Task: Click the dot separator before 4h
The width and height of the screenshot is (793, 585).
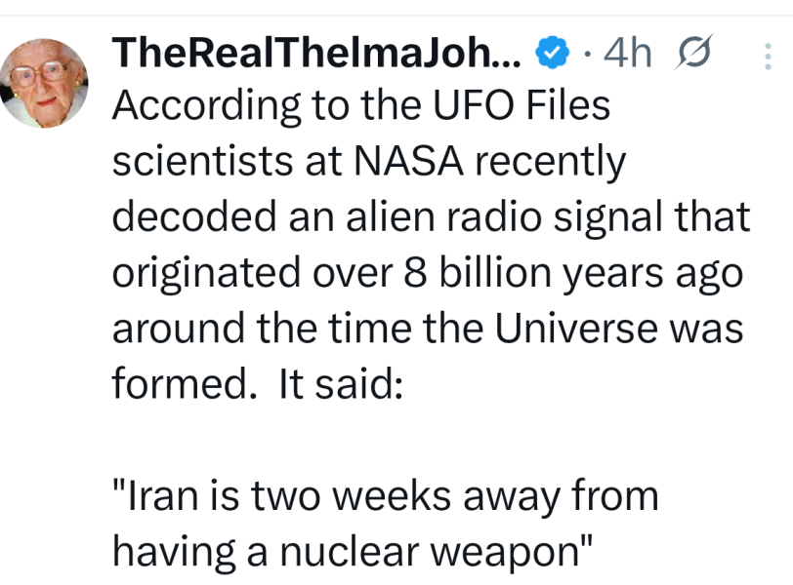Action: pyautogui.click(x=587, y=54)
